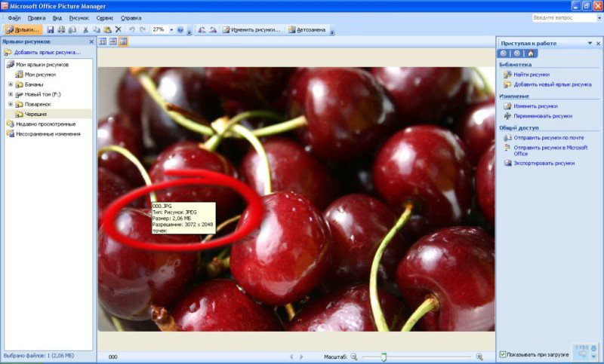Toggle 'Показывать при загрузке' checkbox
Viewport: 604px width, 364px height.
tap(503, 354)
